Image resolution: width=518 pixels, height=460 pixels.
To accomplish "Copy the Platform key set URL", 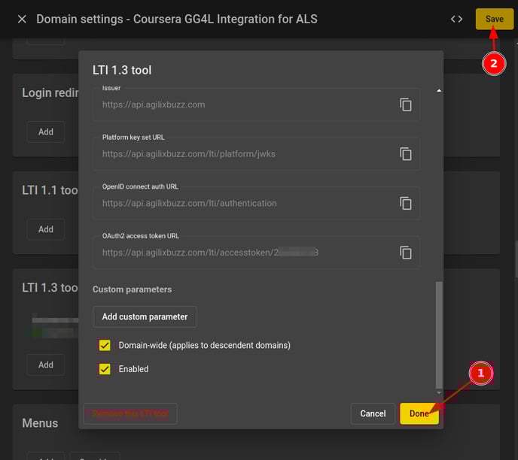I will point(406,154).
